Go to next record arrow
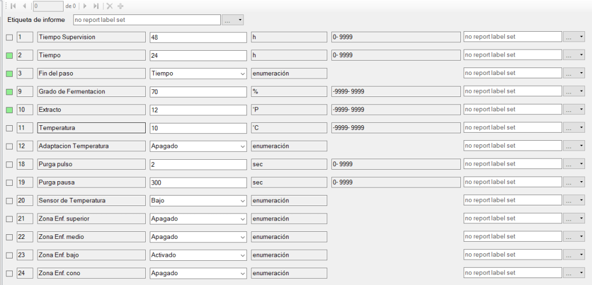The width and height of the screenshot is (592, 285). pyautogui.click(x=85, y=6)
